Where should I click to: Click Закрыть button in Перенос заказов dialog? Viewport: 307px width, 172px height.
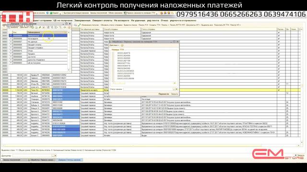[x=175, y=94]
